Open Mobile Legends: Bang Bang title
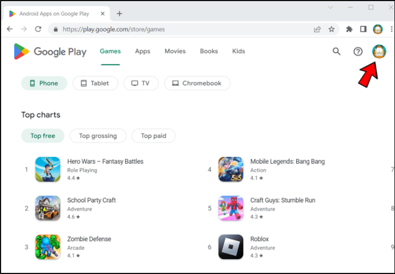395x274 pixels. click(287, 162)
